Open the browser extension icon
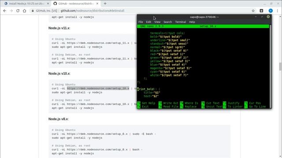The image size is (282, 158). tap(261, 11)
